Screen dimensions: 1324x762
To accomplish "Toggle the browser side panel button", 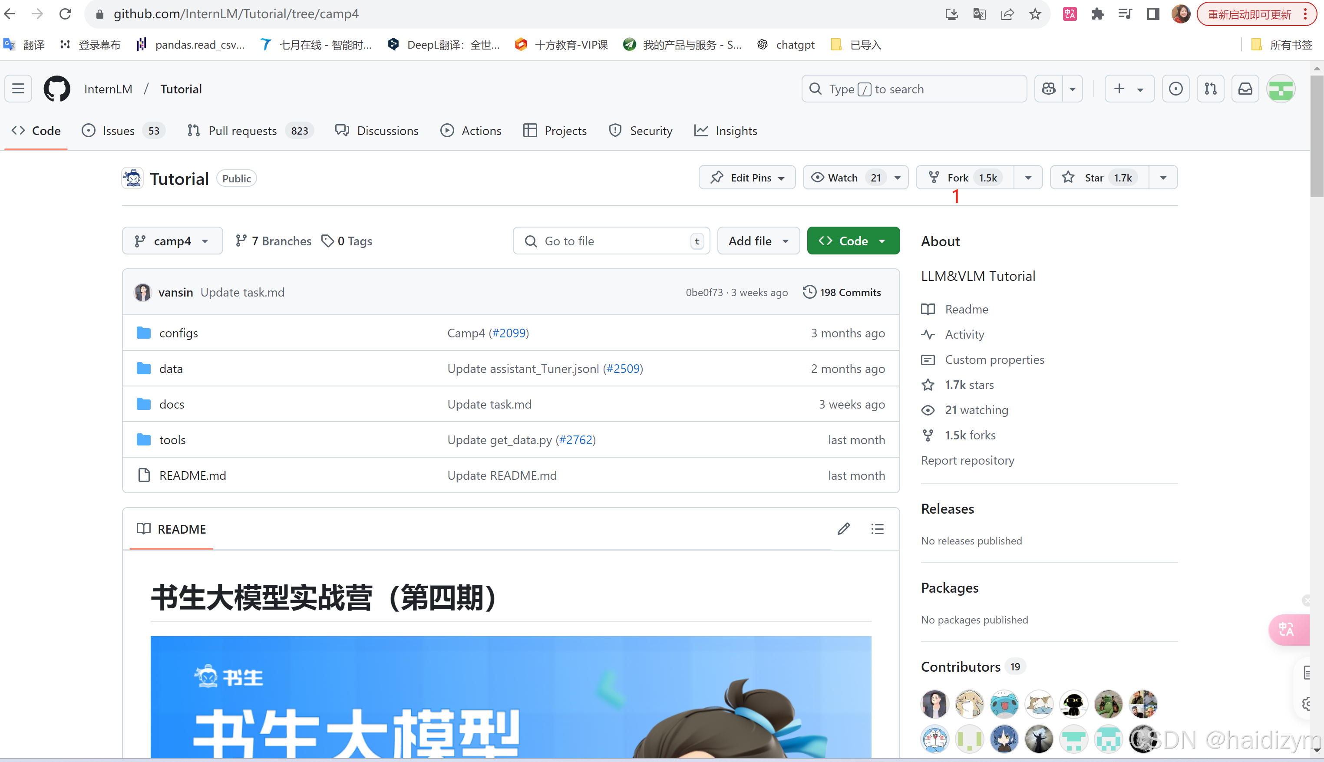I will click(1153, 14).
